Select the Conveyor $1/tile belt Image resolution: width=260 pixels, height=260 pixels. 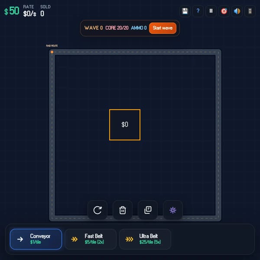coord(36,239)
